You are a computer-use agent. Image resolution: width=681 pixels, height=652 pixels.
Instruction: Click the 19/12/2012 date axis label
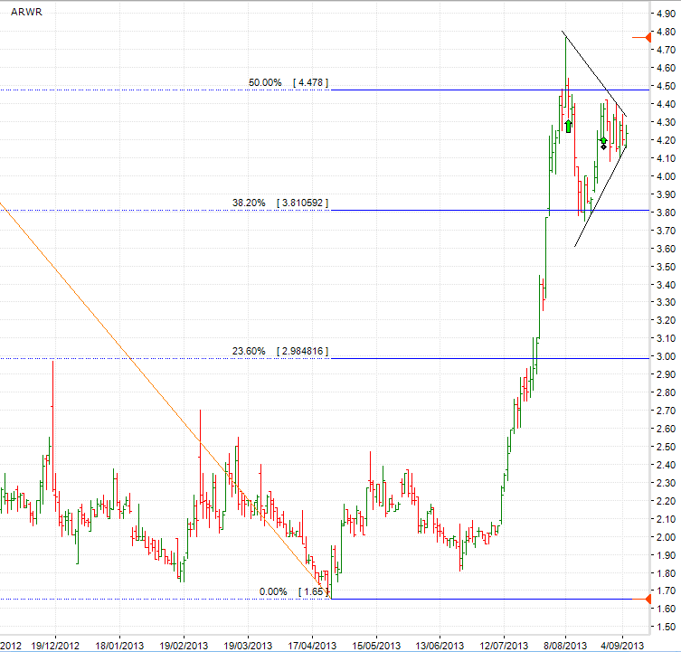point(55,646)
